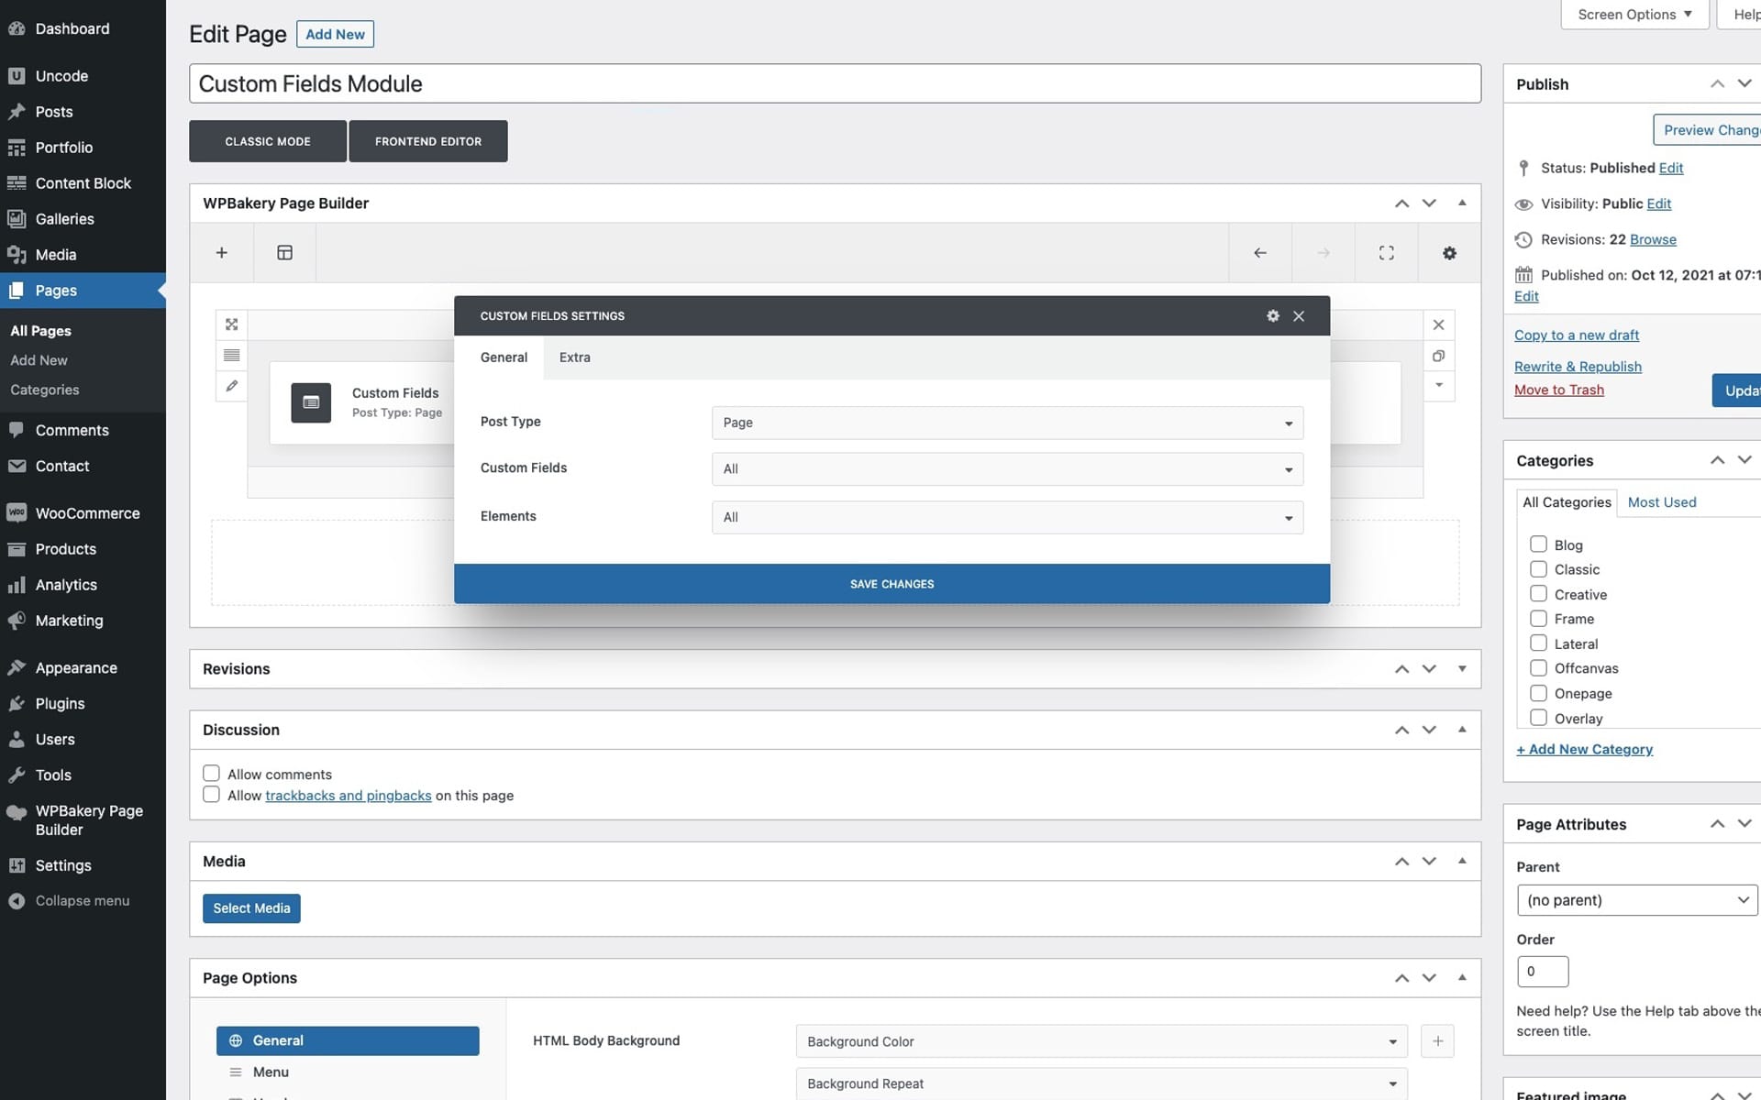Open page settings gear in WPBakery toolbar

click(1449, 253)
